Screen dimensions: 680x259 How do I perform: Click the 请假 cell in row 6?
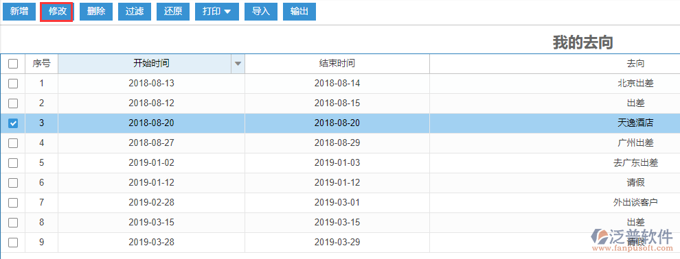pyautogui.click(x=635, y=183)
